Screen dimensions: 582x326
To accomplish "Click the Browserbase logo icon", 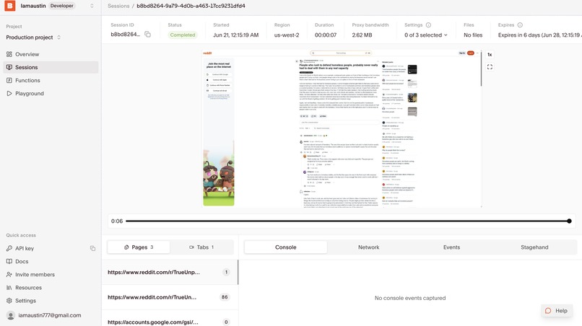I will click(10, 6).
